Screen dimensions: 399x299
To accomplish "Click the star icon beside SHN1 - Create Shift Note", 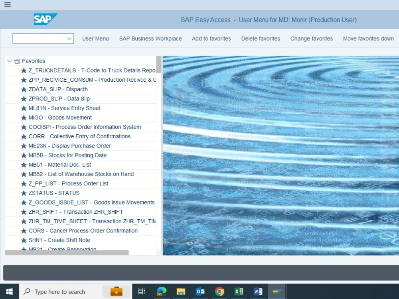I will 23,240.
